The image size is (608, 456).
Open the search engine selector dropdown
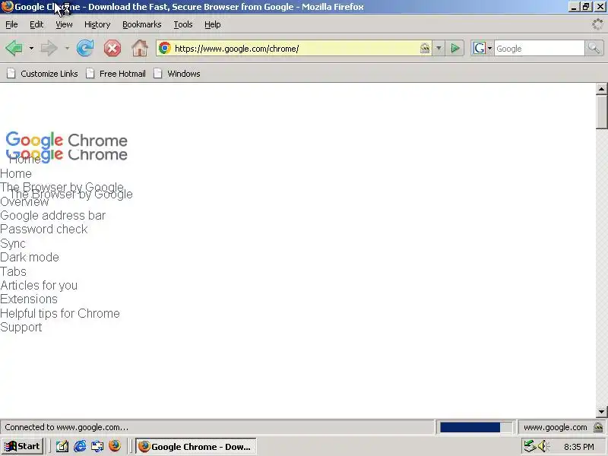[489, 49]
